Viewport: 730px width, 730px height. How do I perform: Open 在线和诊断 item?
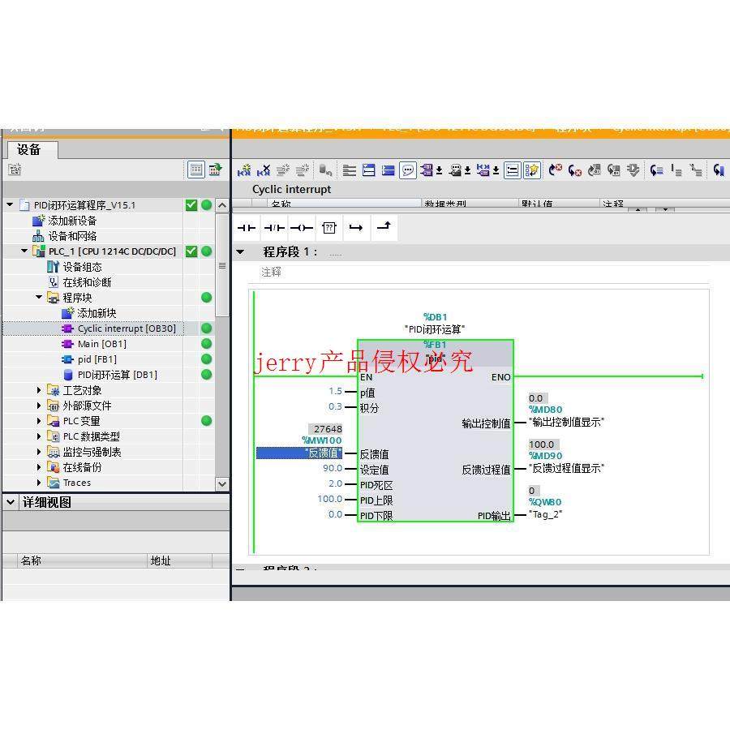pos(87,282)
